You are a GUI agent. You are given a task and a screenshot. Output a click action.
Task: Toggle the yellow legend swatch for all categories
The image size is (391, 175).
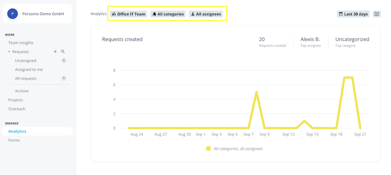coord(208,149)
